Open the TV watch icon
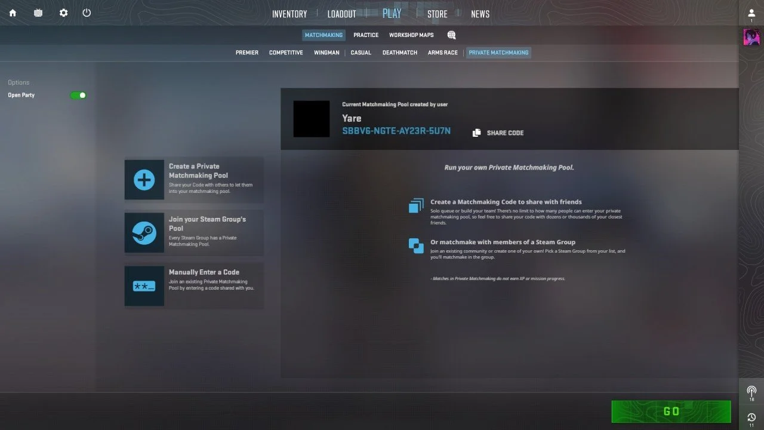The height and width of the screenshot is (430, 764). click(x=38, y=13)
